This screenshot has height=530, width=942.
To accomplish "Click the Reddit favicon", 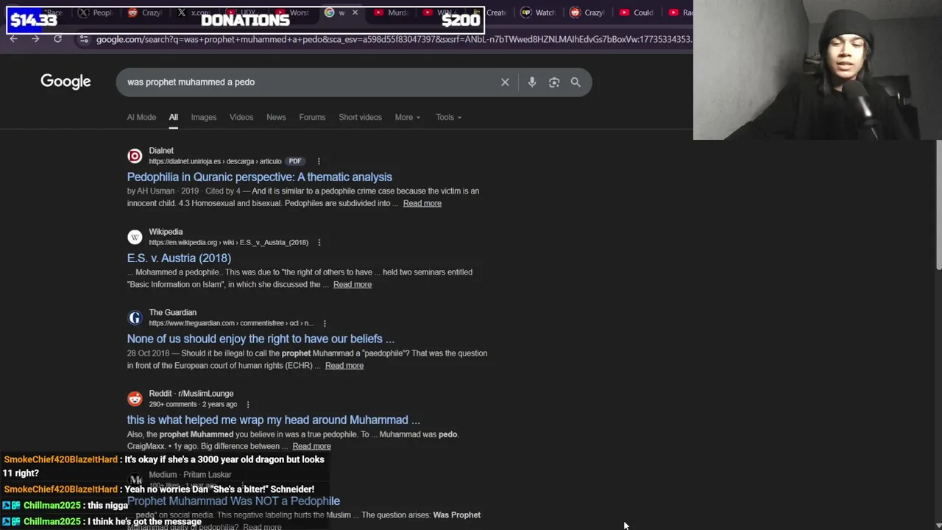I will pos(135,399).
